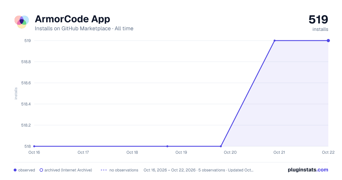Click the final data point at Oct 22

click(x=328, y=41)
